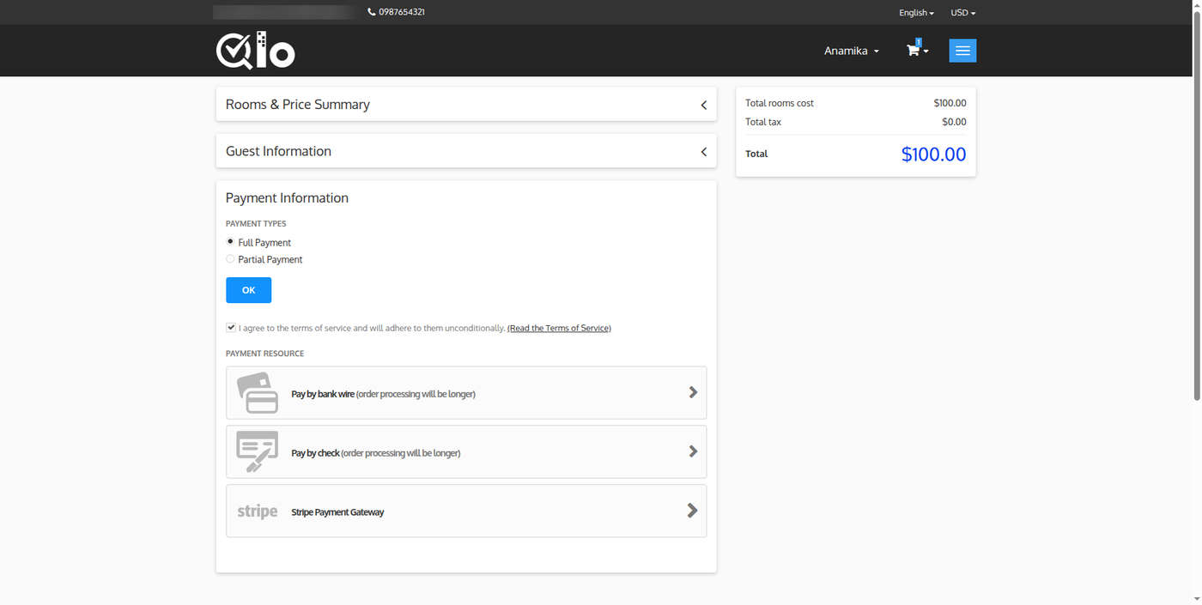Confirm payment type with OK button

point(248,290)
